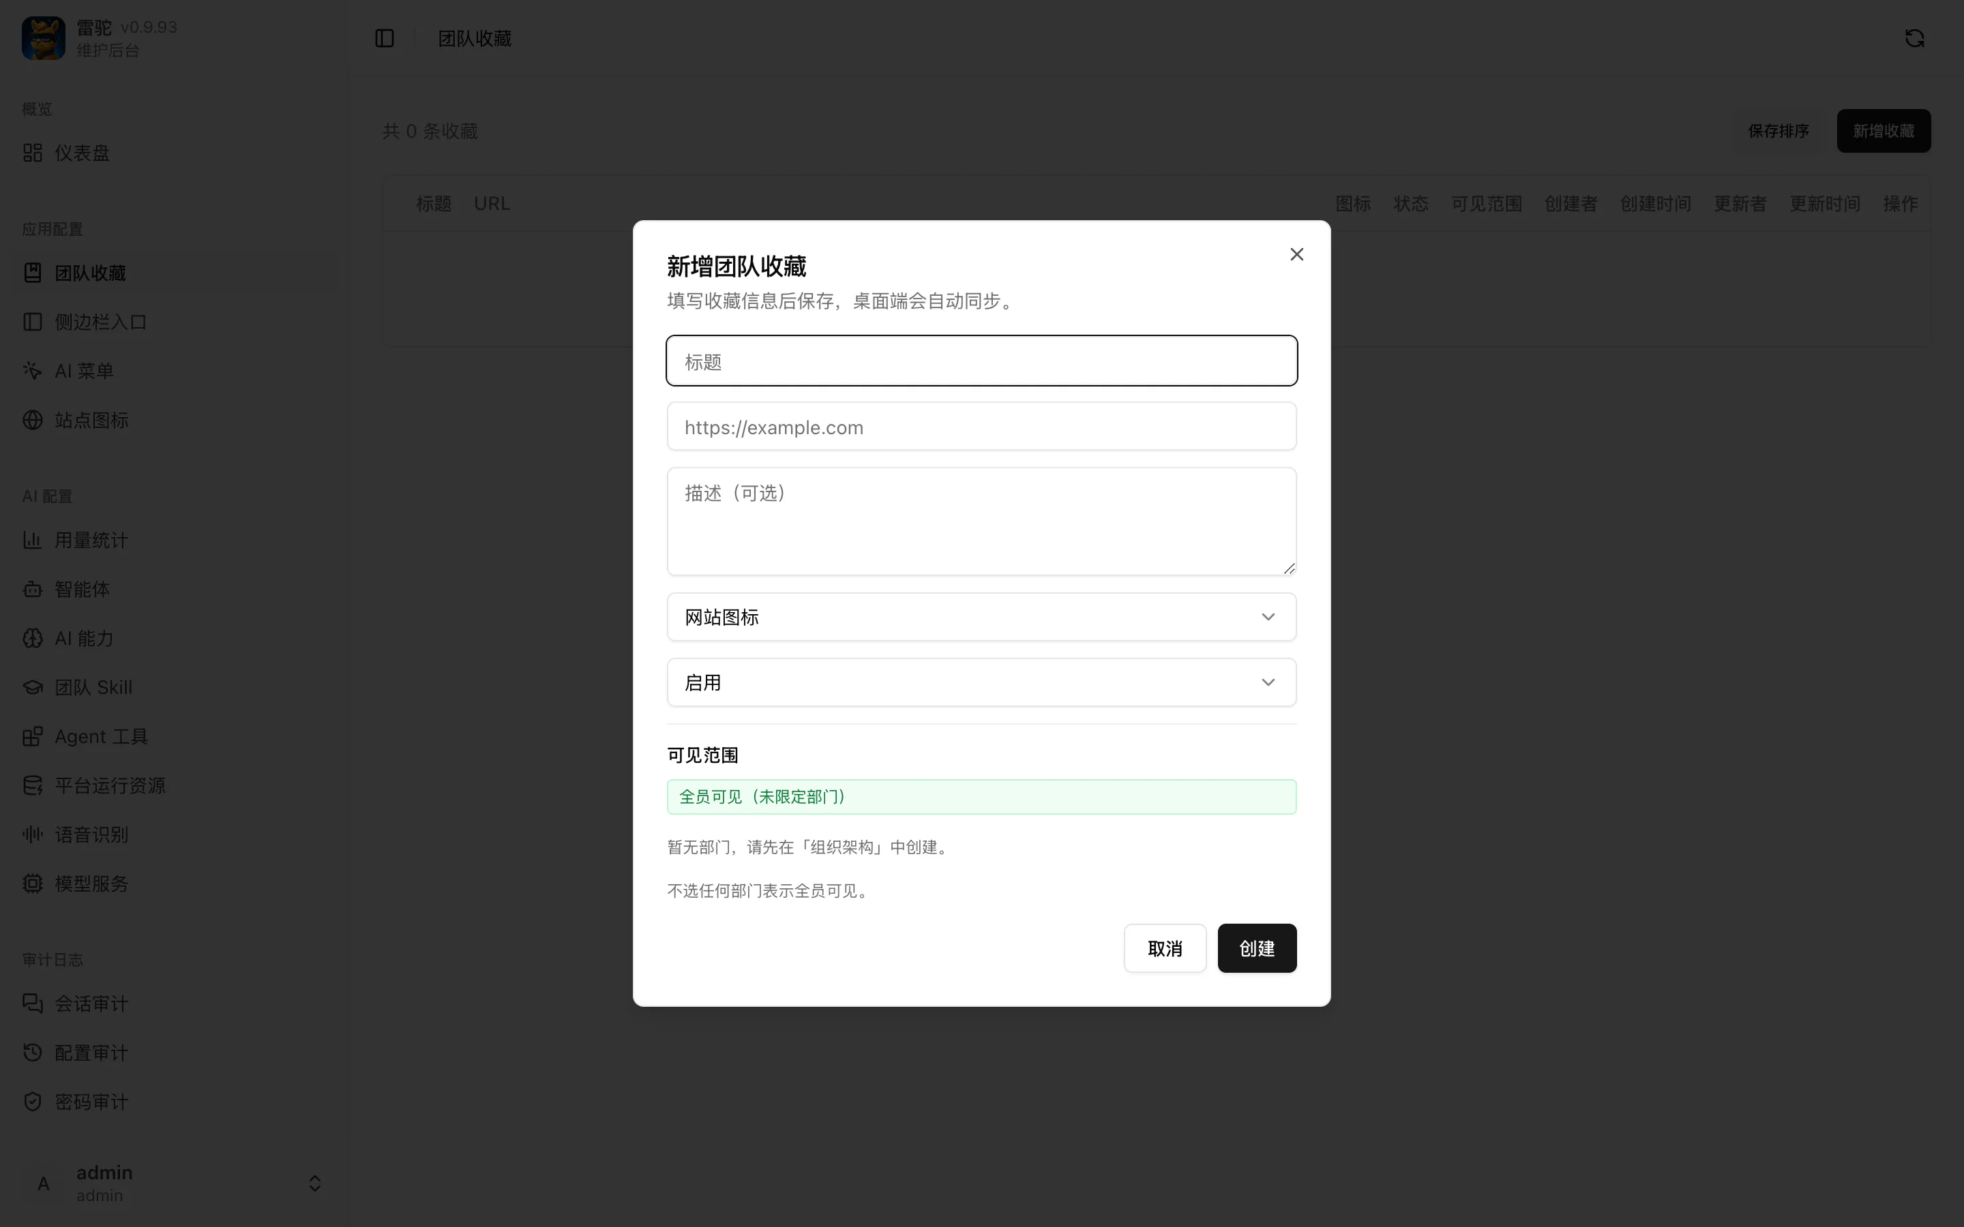Click the 创建 button
Viewport: 1964px width, 1227px height.
coord(1256,948)
